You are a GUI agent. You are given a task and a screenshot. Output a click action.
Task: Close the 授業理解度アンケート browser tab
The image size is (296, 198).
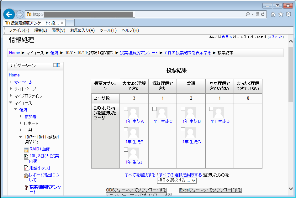click(x=62, y=23)
